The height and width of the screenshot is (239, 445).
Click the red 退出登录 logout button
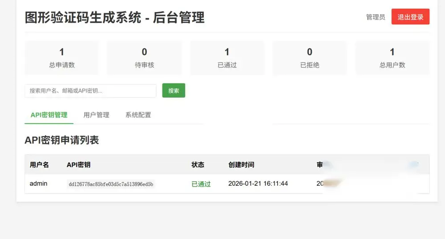(410, 17)
